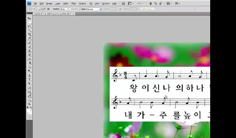Open the Select menu

(x=66, y=3)
